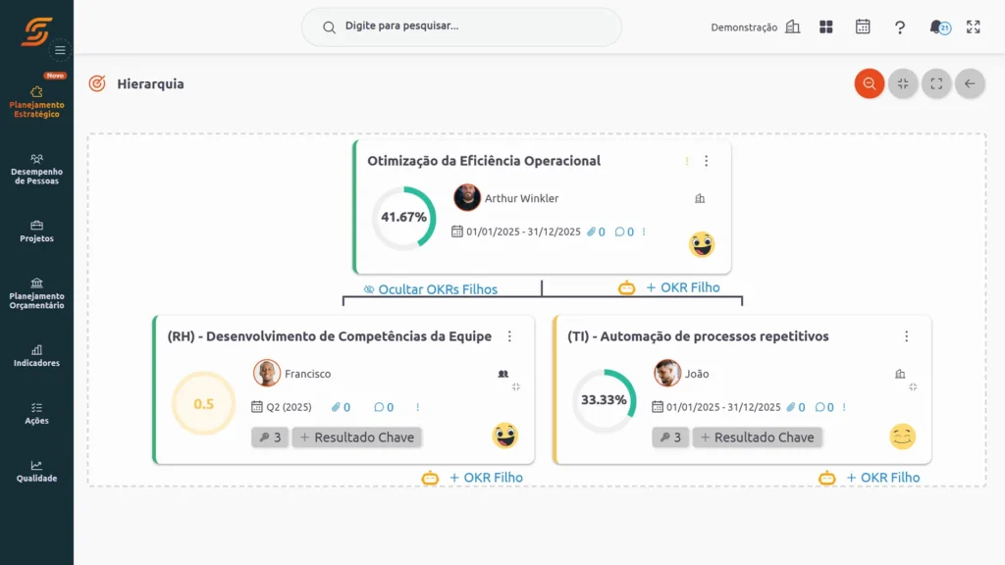Click Francisco's avatar
The height and width of the screenshot is (565, 1005).
(x=267, y=373)
